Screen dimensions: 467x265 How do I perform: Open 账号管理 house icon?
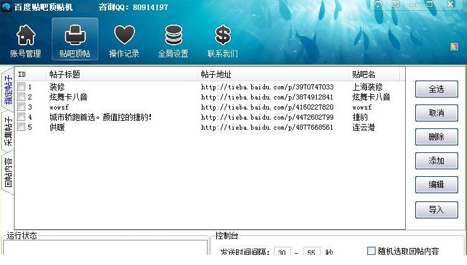pos(26,35)
